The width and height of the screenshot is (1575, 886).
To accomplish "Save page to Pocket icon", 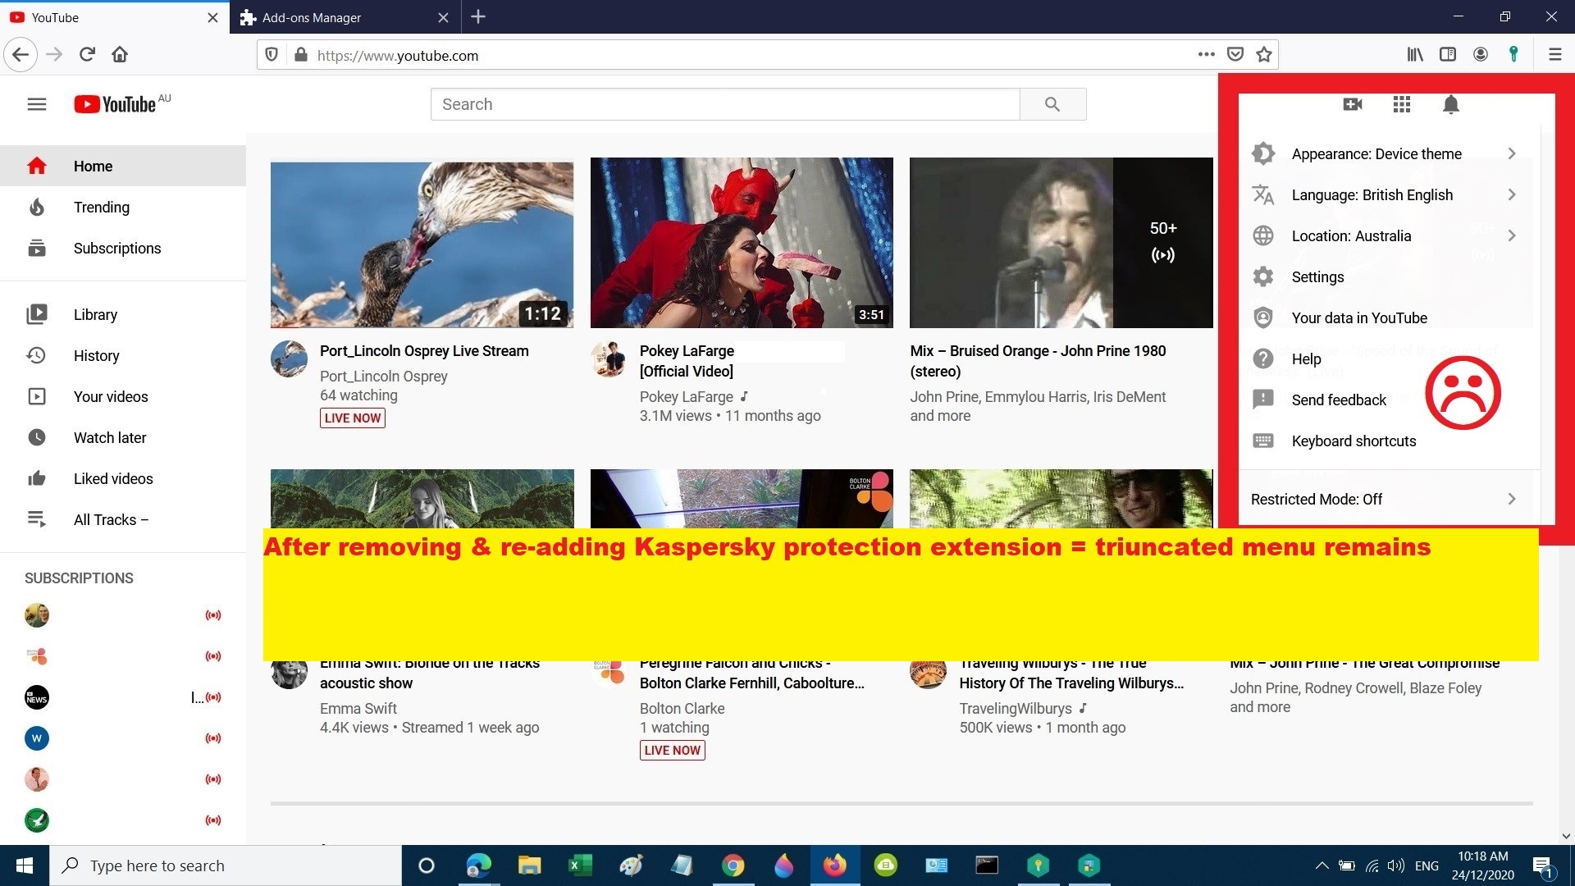I will (x=1235, y=54).
